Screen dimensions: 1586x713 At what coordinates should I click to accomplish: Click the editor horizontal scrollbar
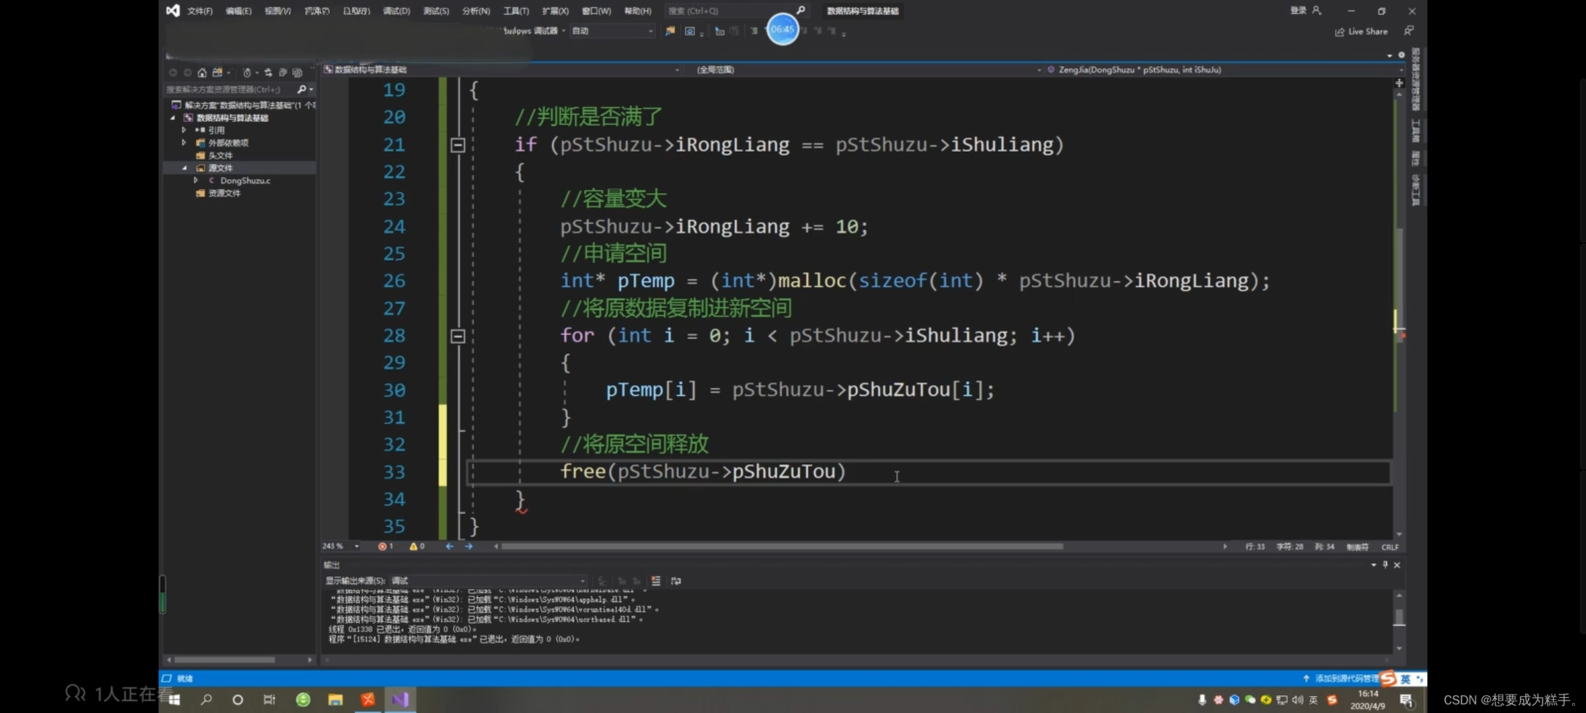coord(782,547)
